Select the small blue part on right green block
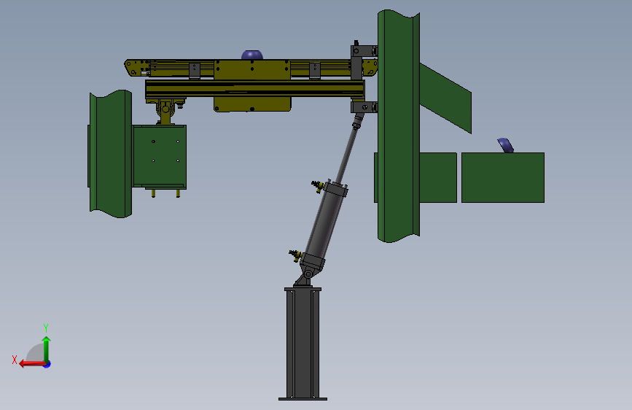 coord(505,145)
